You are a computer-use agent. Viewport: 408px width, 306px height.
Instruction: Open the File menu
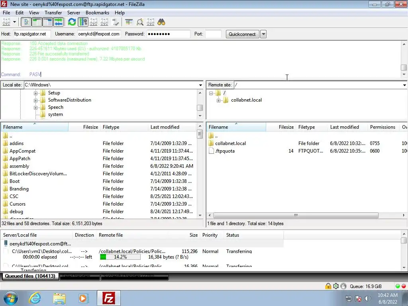6,12
